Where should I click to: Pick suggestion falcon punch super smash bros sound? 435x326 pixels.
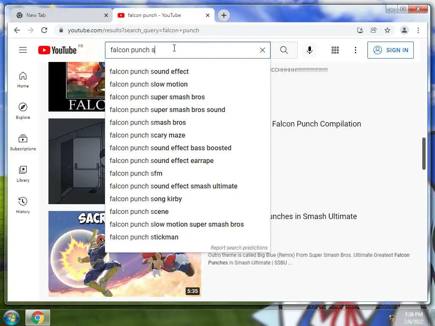[187, 110]
